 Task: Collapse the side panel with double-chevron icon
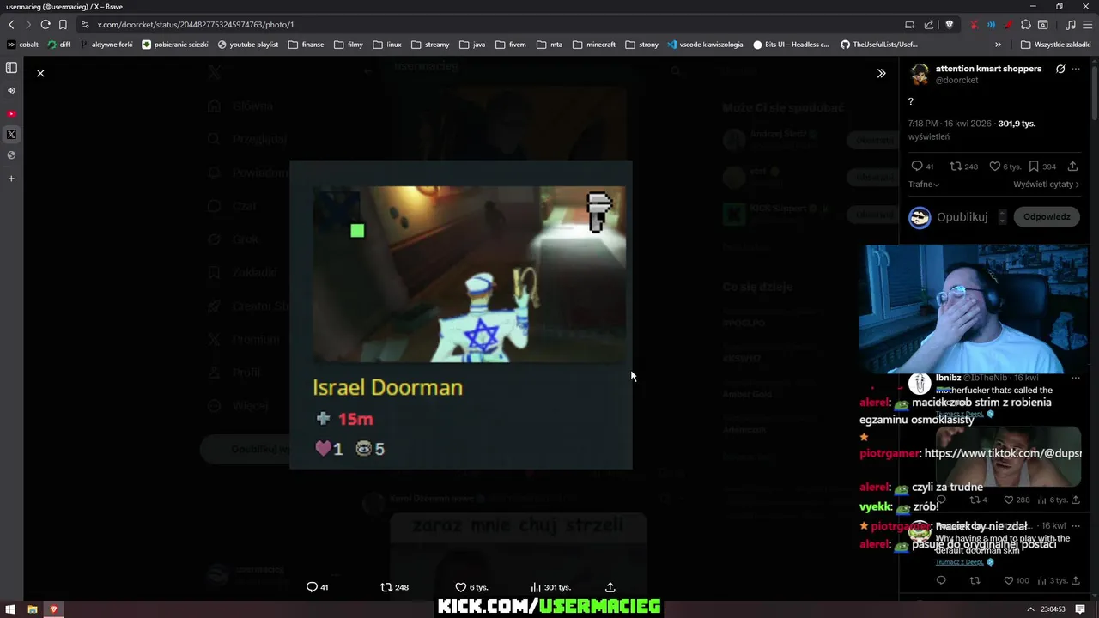point(881,73)
